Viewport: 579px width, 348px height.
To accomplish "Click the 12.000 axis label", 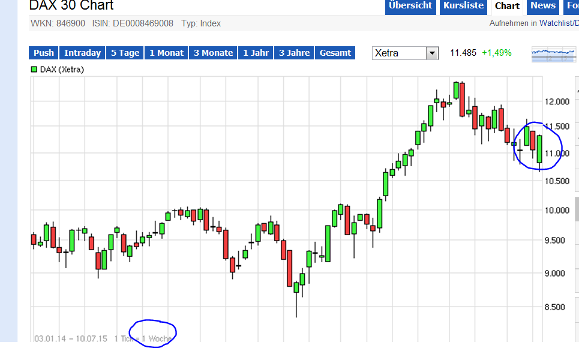I will pos(557,101).
